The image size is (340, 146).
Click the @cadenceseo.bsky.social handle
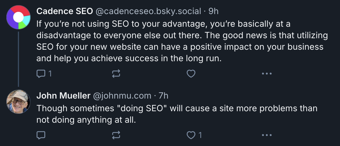point(148,11)
